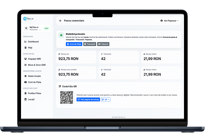Screen dimensions: 205x133
Task: Click the Tranzacții arrows icon in the monthly row
Action: tap(102, 70)
